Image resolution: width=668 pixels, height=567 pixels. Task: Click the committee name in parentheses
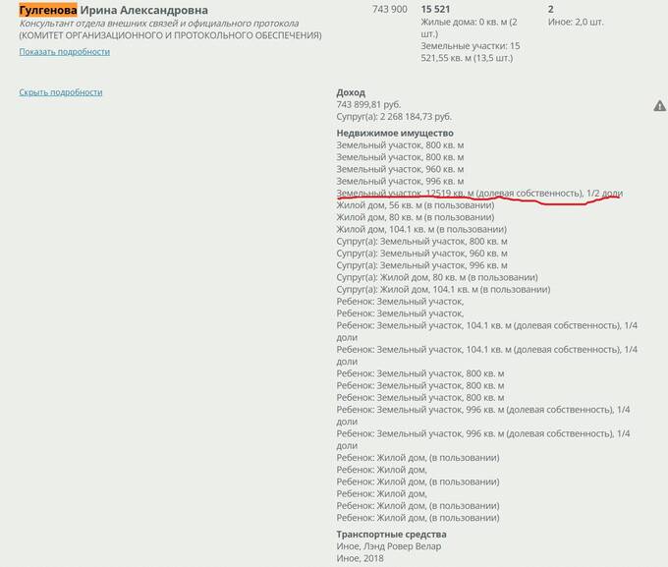point(170,35)
